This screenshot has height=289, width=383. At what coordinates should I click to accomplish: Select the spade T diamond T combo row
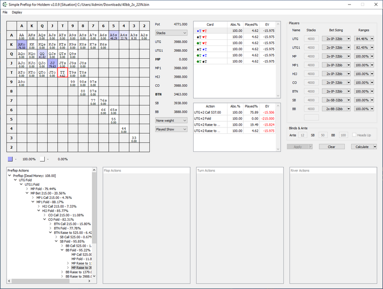pos(235,49)
